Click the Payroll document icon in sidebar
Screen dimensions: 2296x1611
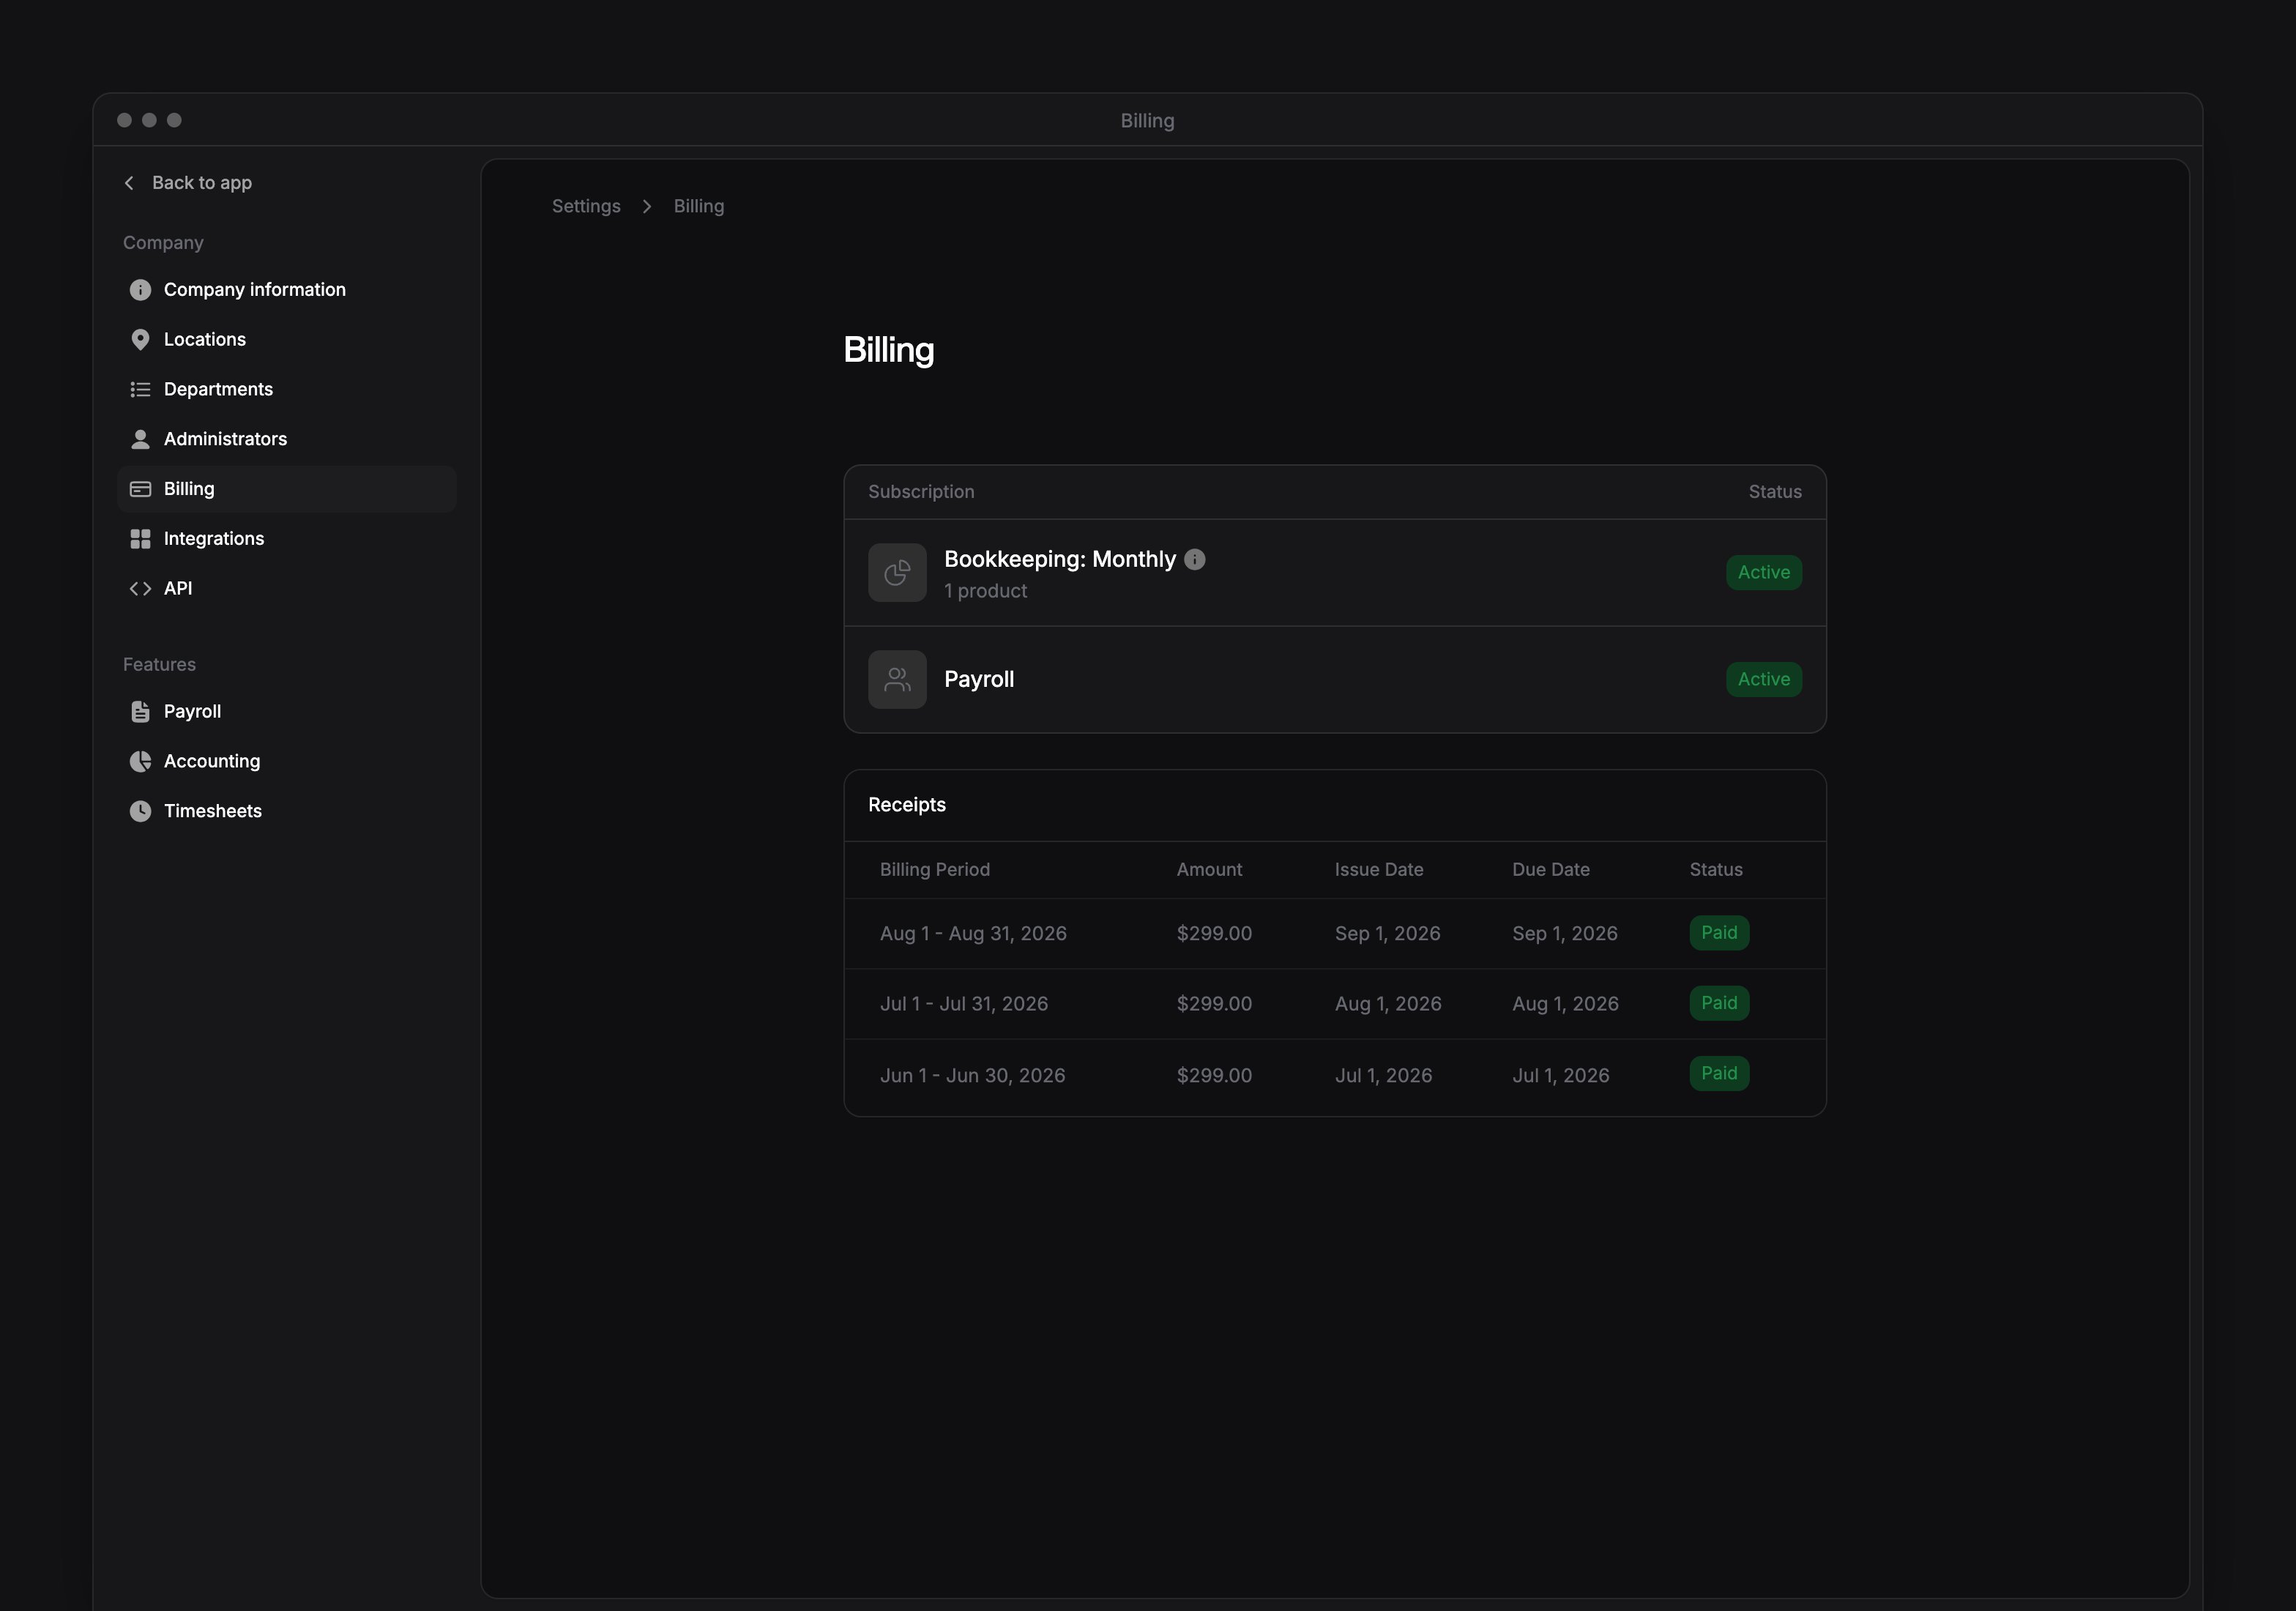pyautogui.click(x=140, y=711)
